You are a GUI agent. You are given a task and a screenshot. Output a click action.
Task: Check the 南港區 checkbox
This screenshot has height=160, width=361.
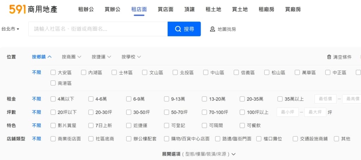pos(53,83)
